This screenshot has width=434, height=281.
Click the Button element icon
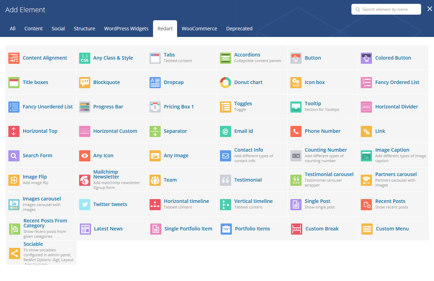tap(296, 58)
